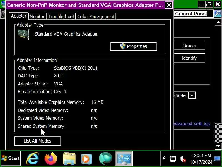Screen dimensions: 222x167
Task: Open the teal globe browser taskbar icon
Action: pos(106,158)
